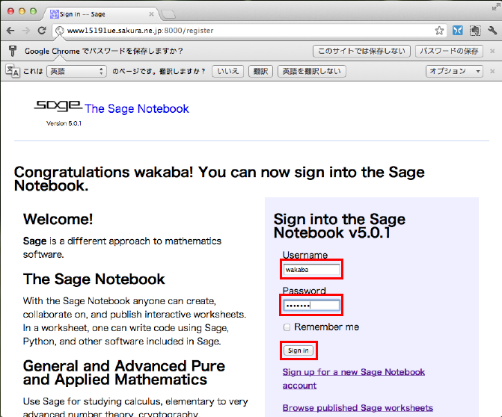The width and height of the screenshot is (502, 417).
Task: Dismiss the save password bar
Action: [x=493, y=51]
